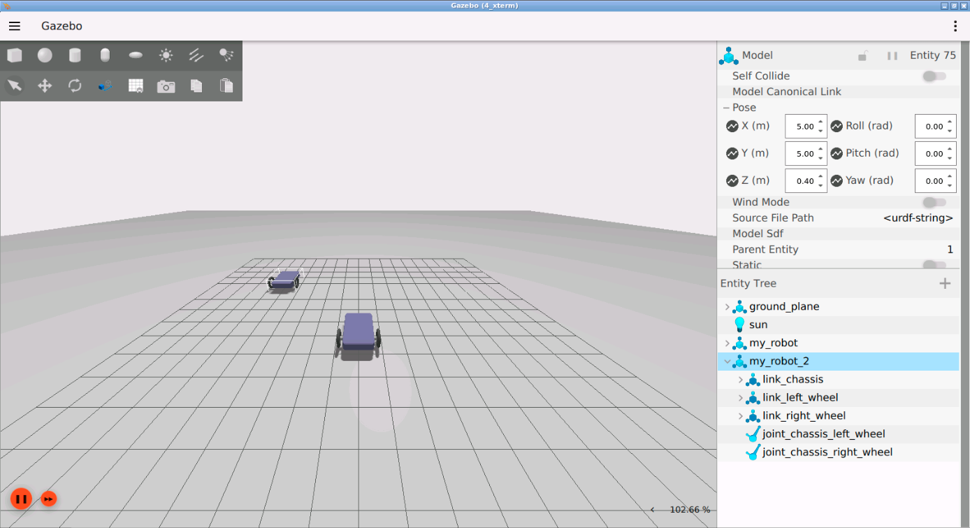Click the <urdf-string> source path value
Screen dimensions: 970x528
pyautogui.click(x=918, y=218)
